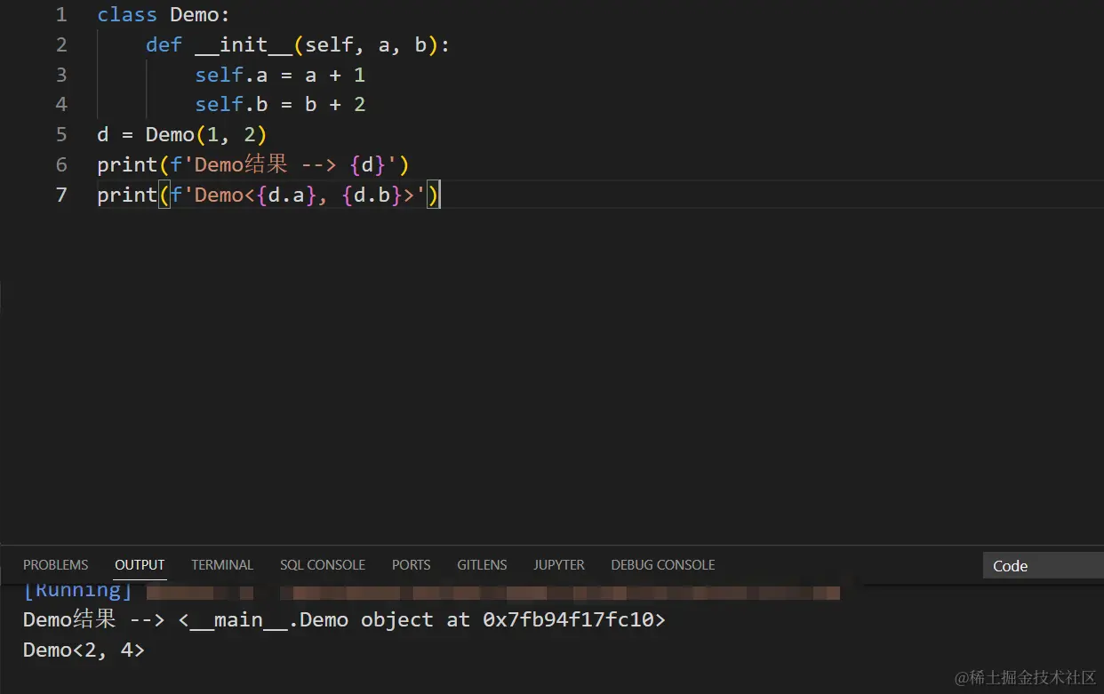
Task: Click the '__main__.Demo object' output line
Action: tap(344, 619)
